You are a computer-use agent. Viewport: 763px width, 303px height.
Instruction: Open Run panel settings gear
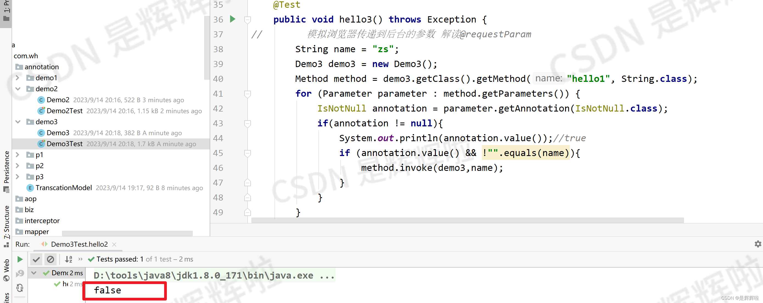point(758,244)
